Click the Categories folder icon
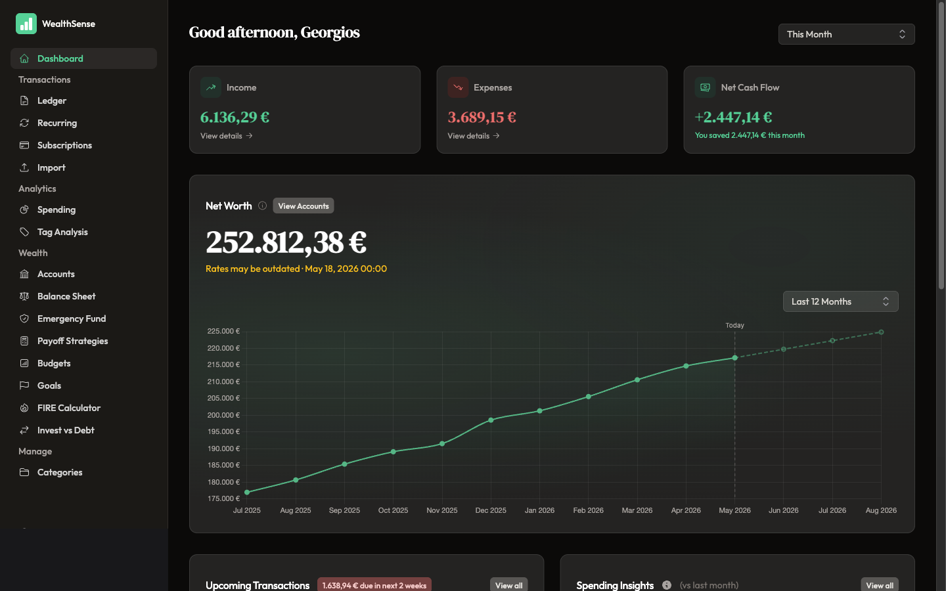 point(24,472)
